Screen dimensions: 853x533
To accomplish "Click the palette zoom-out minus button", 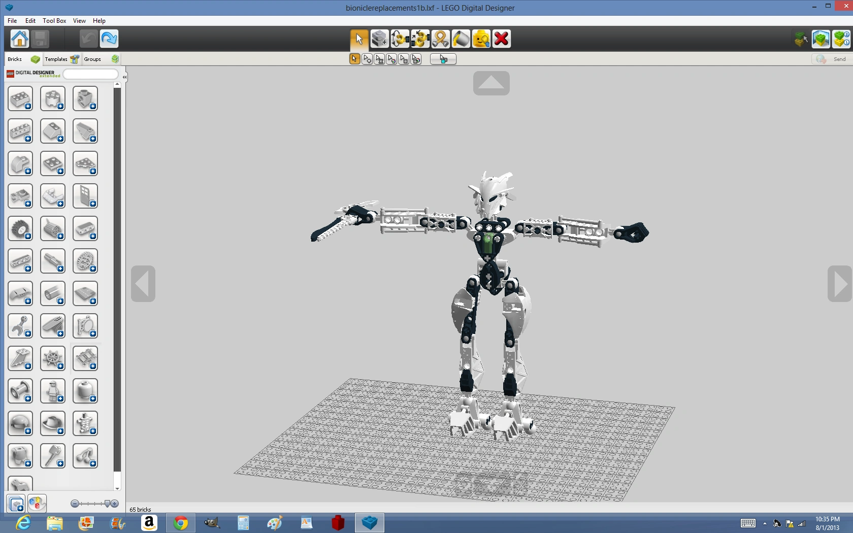I will tap(75, 504).
